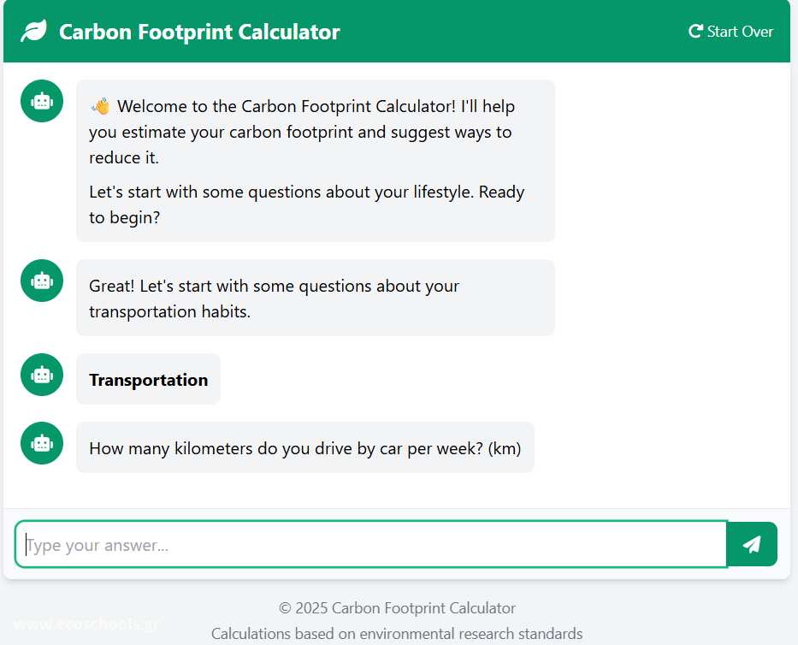Screen dimensions: 798x645
Task: Click the 'How many kilometers do you drive' message
Action: 305,447
